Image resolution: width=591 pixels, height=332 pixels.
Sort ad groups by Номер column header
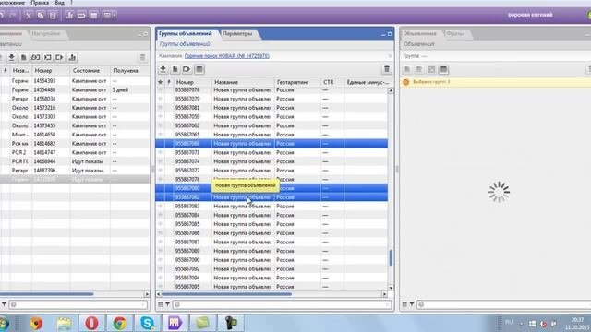point(185,82)
